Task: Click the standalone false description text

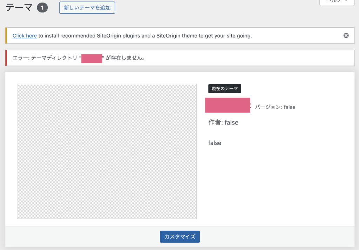Action: click(215, 143)
